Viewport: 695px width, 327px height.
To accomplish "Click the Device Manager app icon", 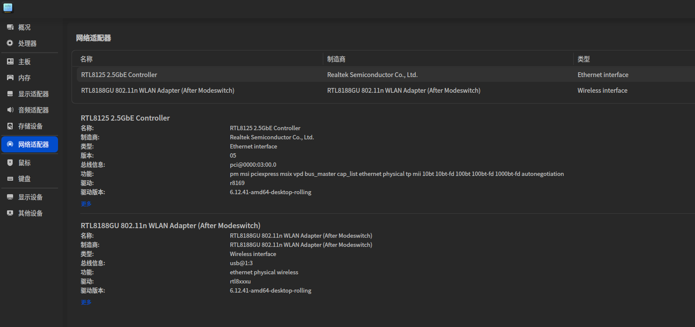I will (x=8, y=8).
